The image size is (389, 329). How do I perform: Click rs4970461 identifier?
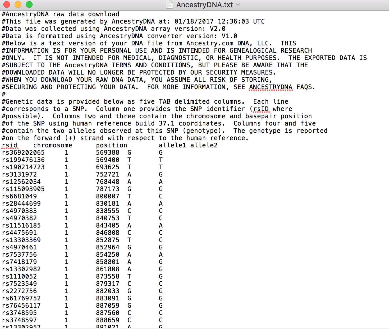19,247
